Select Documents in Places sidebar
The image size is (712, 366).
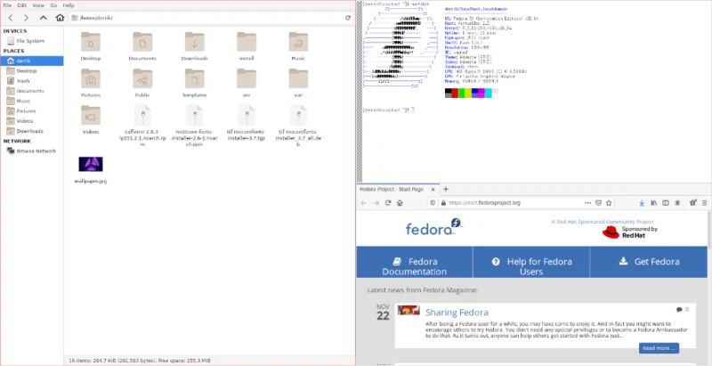point(32,91)
